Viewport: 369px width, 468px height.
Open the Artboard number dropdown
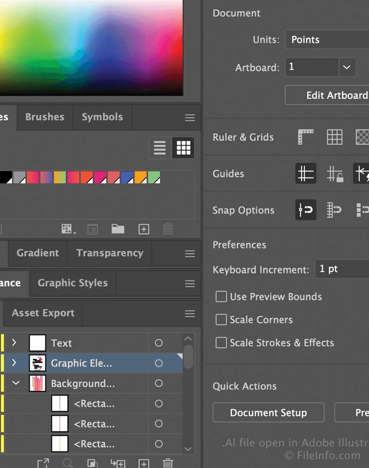click(347, 67)
